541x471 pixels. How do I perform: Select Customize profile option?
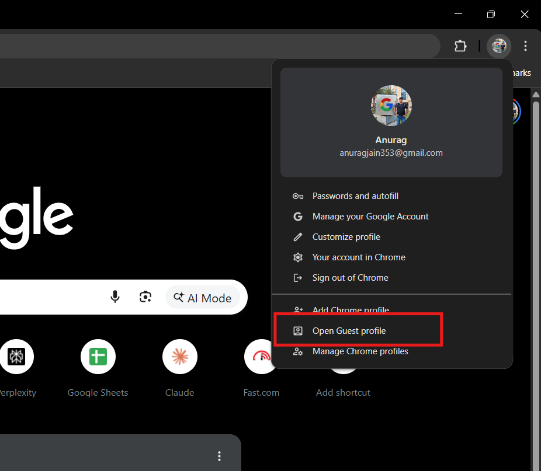[x=346, y=237]
